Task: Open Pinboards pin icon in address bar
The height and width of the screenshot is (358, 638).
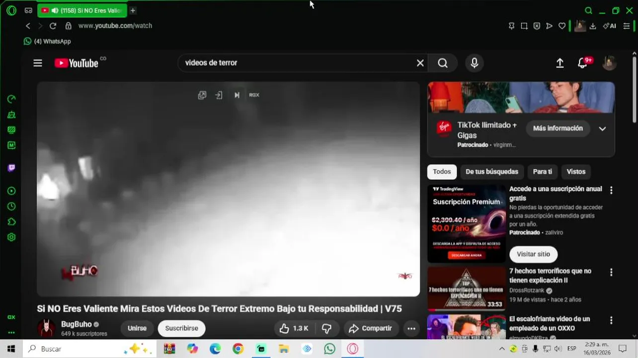Action: coord(511,26)
